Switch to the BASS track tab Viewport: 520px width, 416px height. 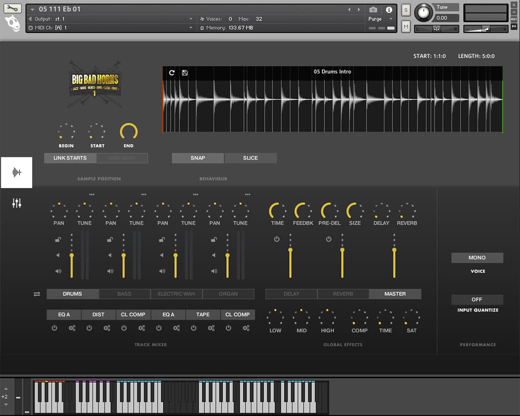point(124,294)
